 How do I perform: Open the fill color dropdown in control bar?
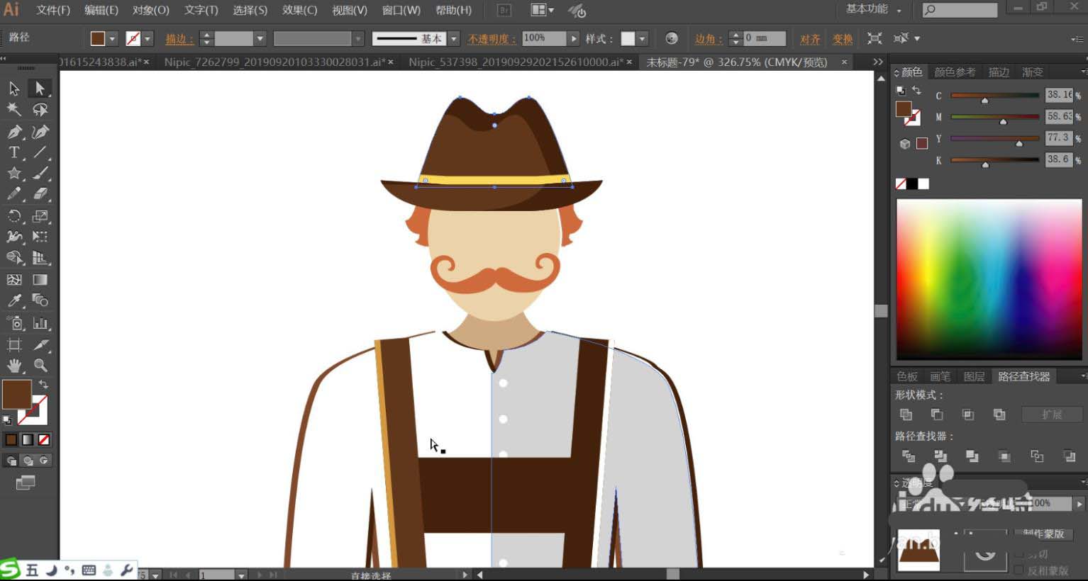coord(112,38)
